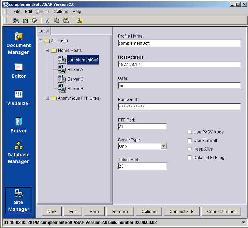Click the Options button at bottom
This screenshot has width=248, height=228.
[149, 211]
